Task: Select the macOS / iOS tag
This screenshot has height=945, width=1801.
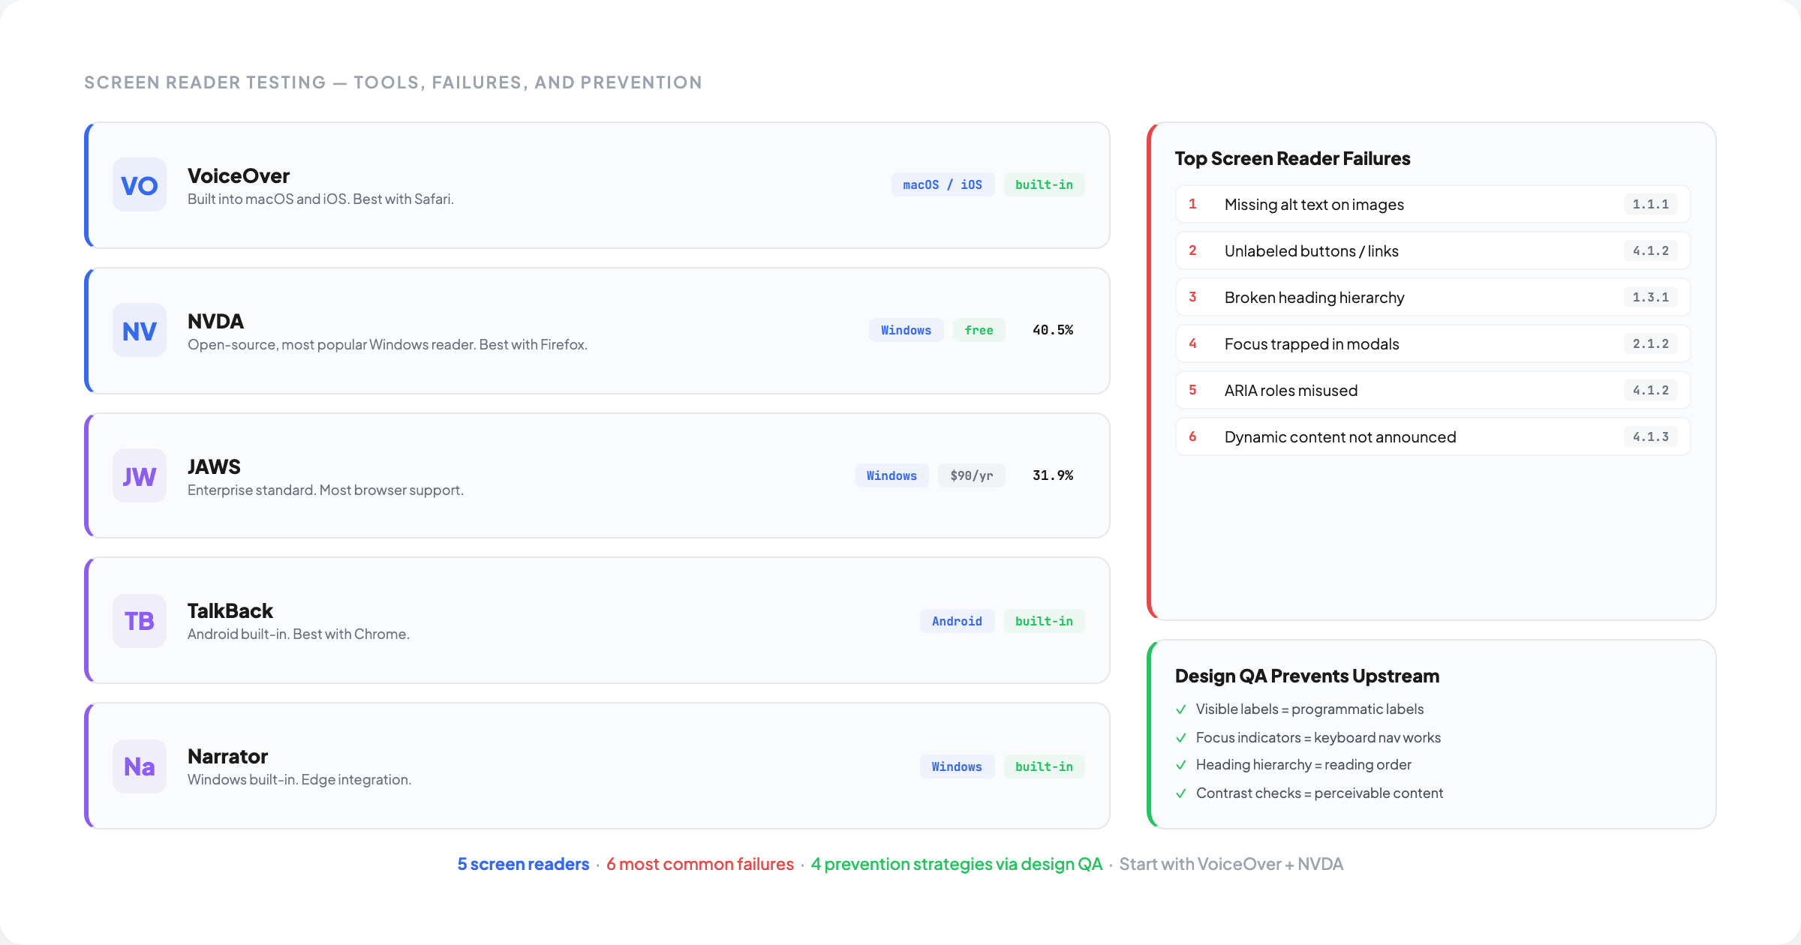Action: 943,184
